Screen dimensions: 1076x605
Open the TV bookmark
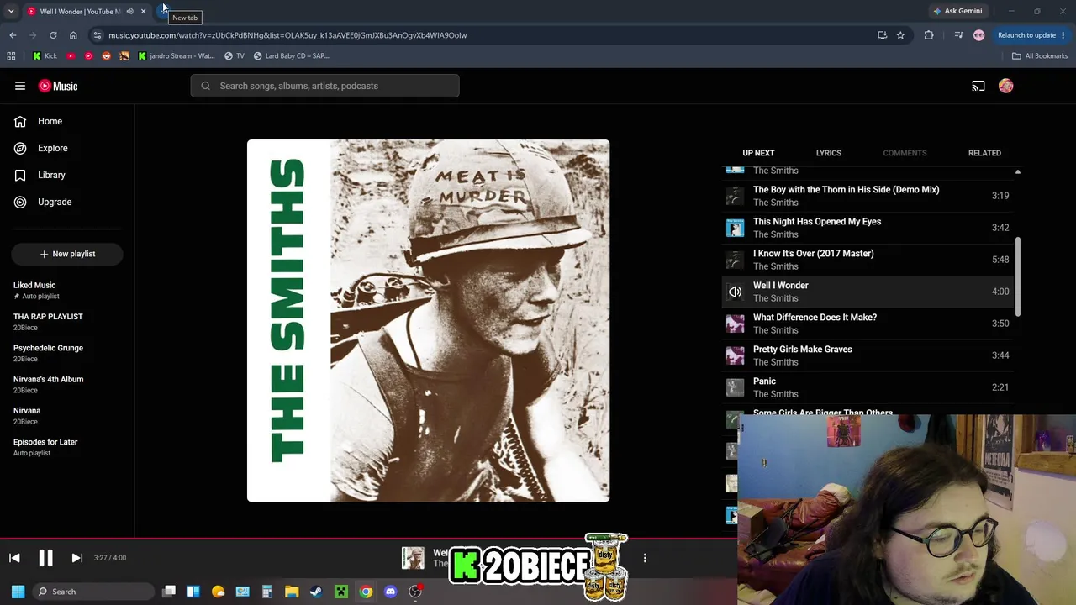235,56
